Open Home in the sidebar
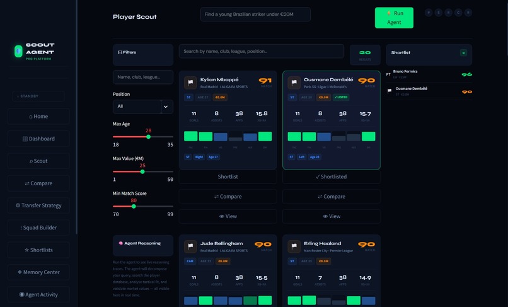 [38, 117]
